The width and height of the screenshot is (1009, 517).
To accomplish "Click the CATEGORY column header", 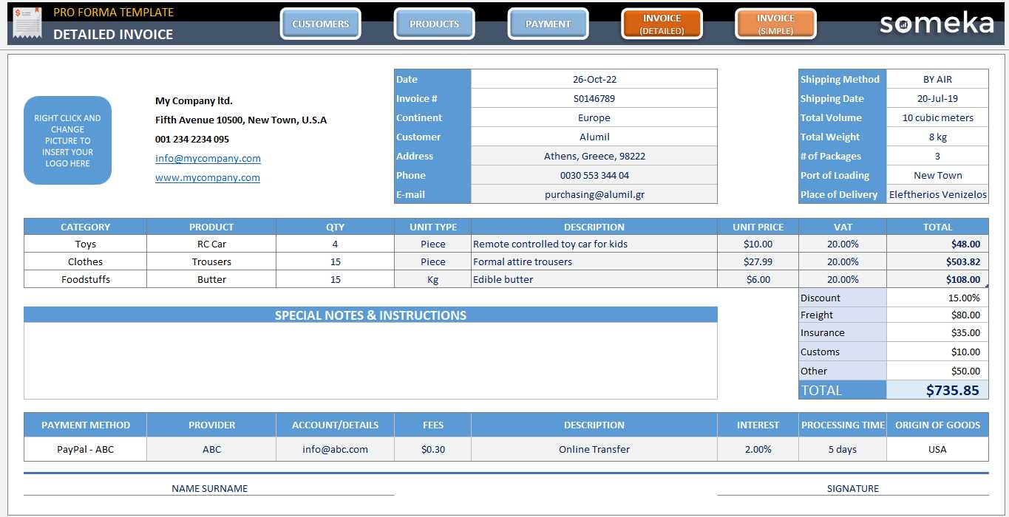I will point(85,227).
